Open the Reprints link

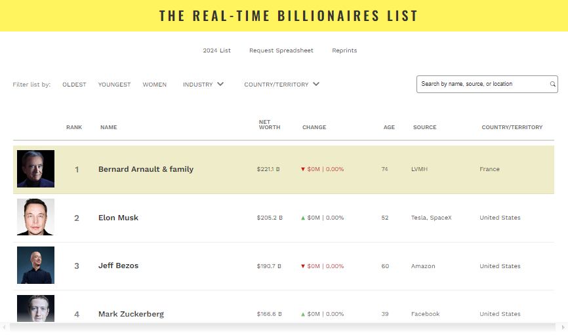click(x=344, y=50)
